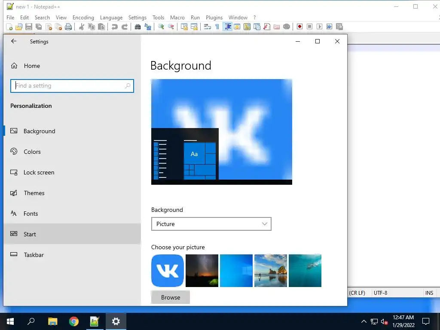Open the Document Map toolbar icon
This screenshot has height=330, width=440.
pyautogui.click(x=247, y=27)
